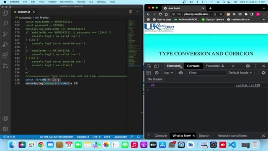
Task: Toggle the console sidebar
Action: pos(149,73)
